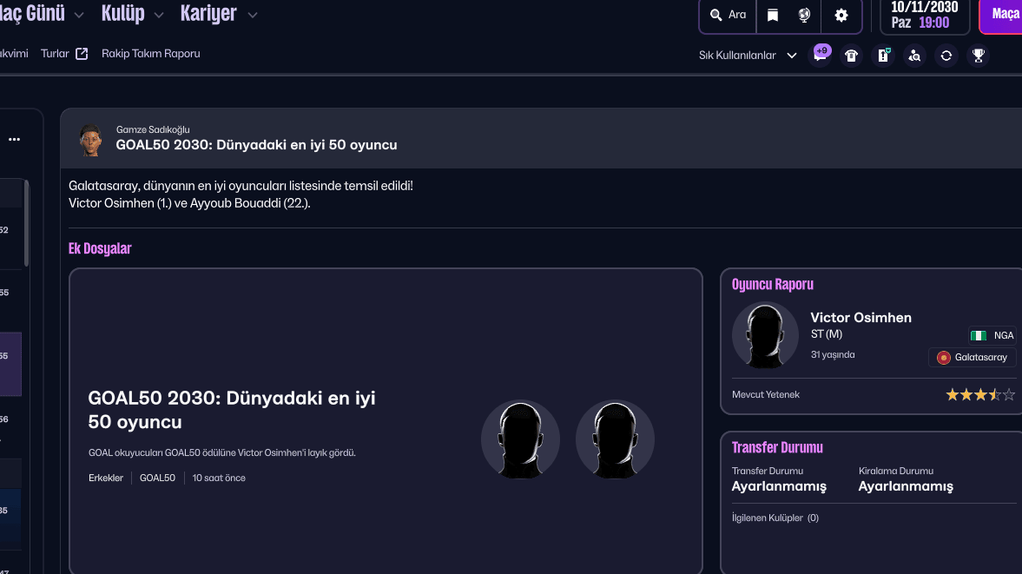1022x574 pixels.
Task: Open messages inbox icon with +9 badge
Action: (x=819, y=56)
